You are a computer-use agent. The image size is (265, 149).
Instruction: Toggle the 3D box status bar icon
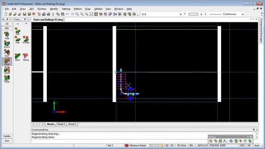tap(152, 145)
